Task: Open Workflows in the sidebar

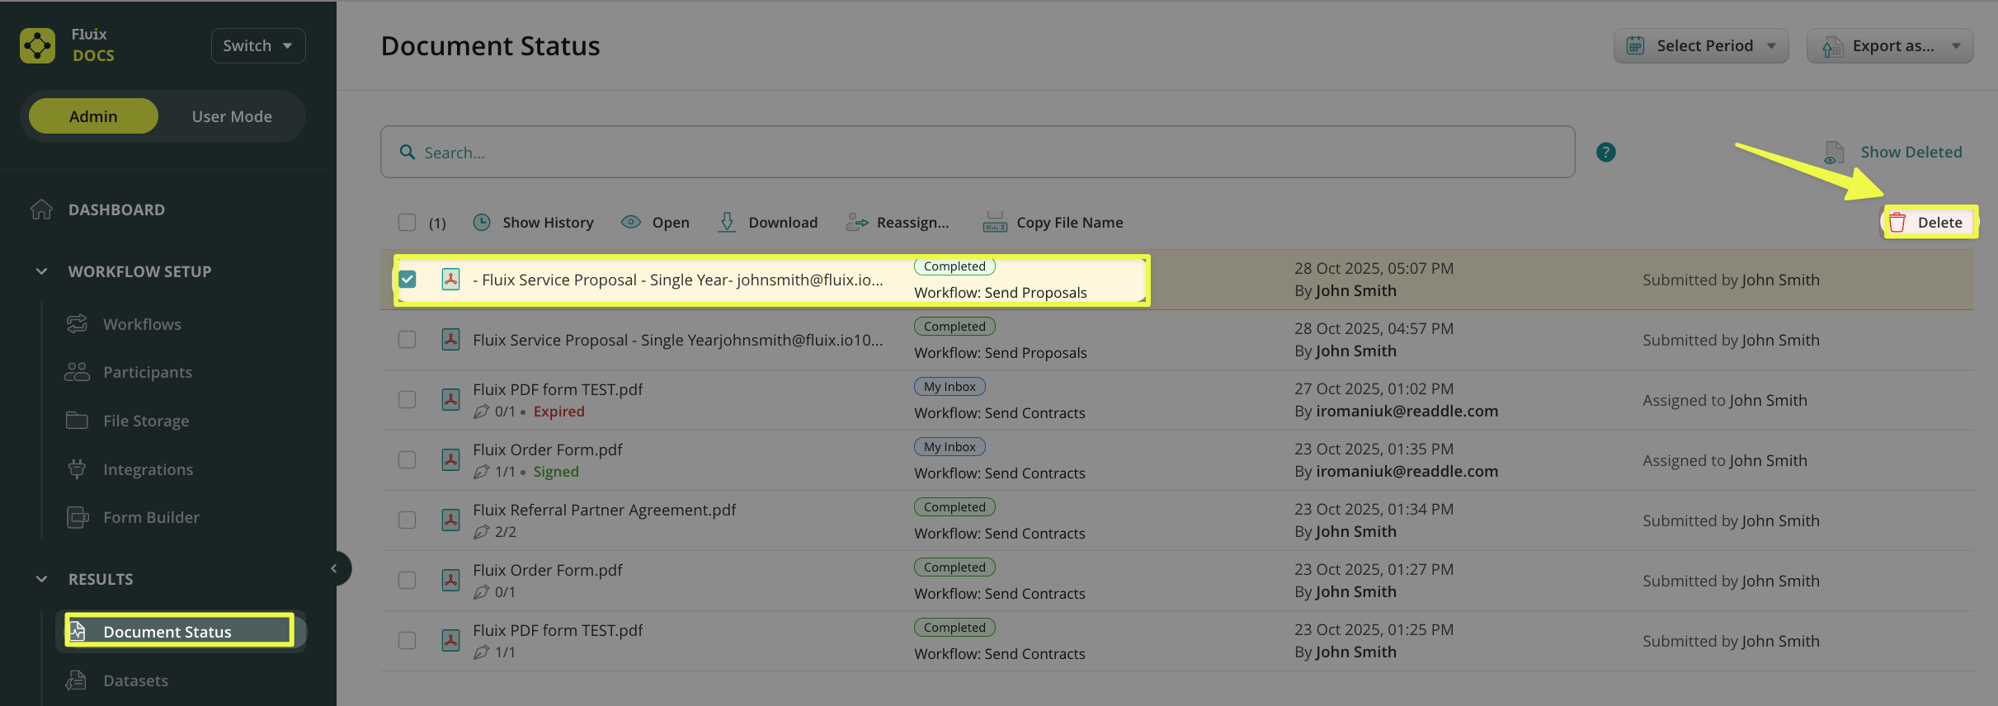Action: tap(142, 324)
